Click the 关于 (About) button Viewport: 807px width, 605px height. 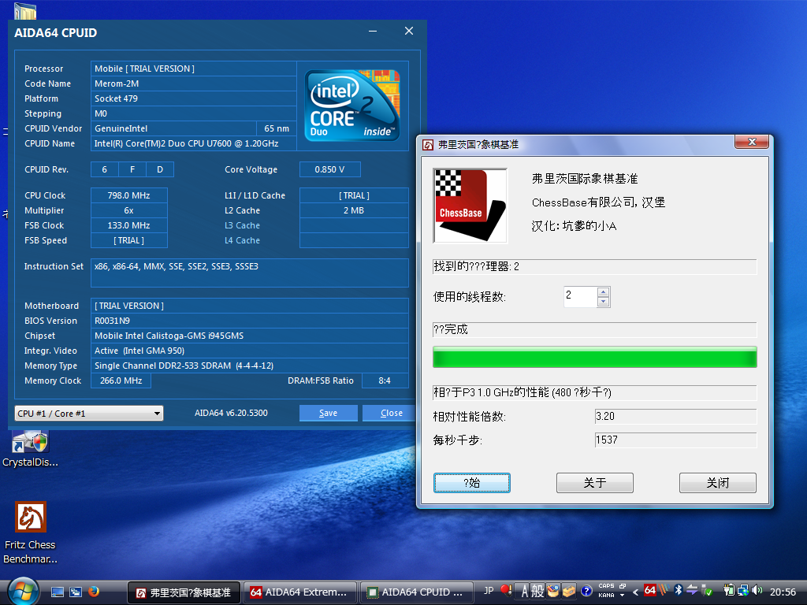pyautogui.click(x=594, y=483)
